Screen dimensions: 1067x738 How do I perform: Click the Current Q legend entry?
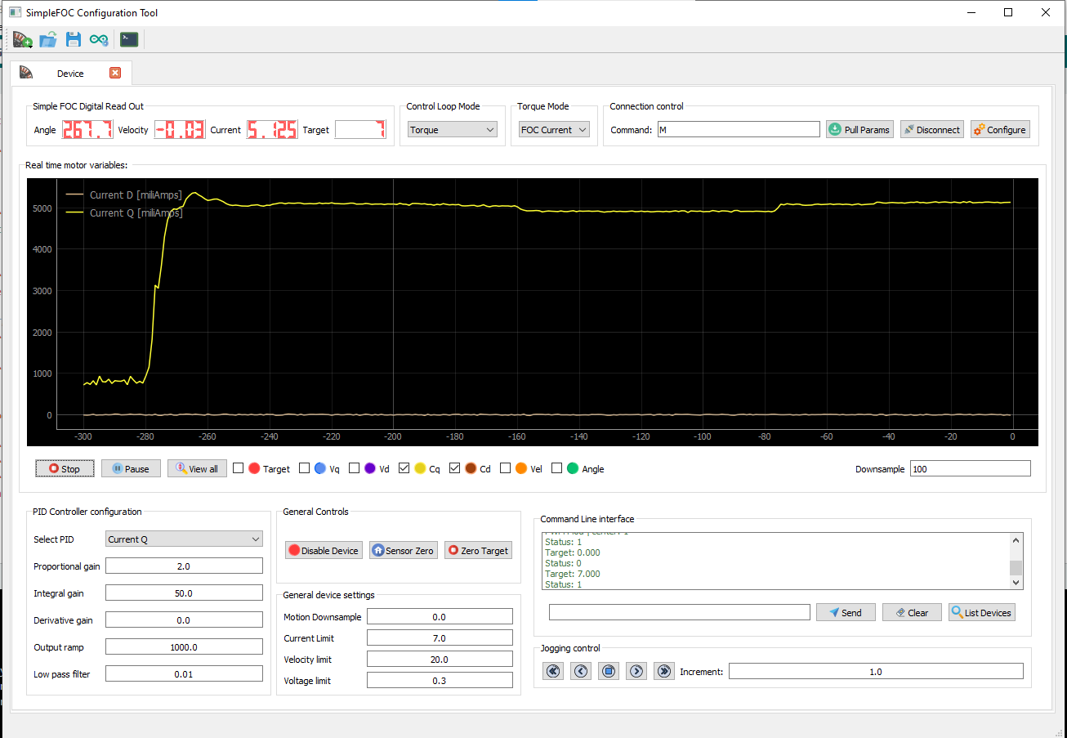tap(124, 212)
